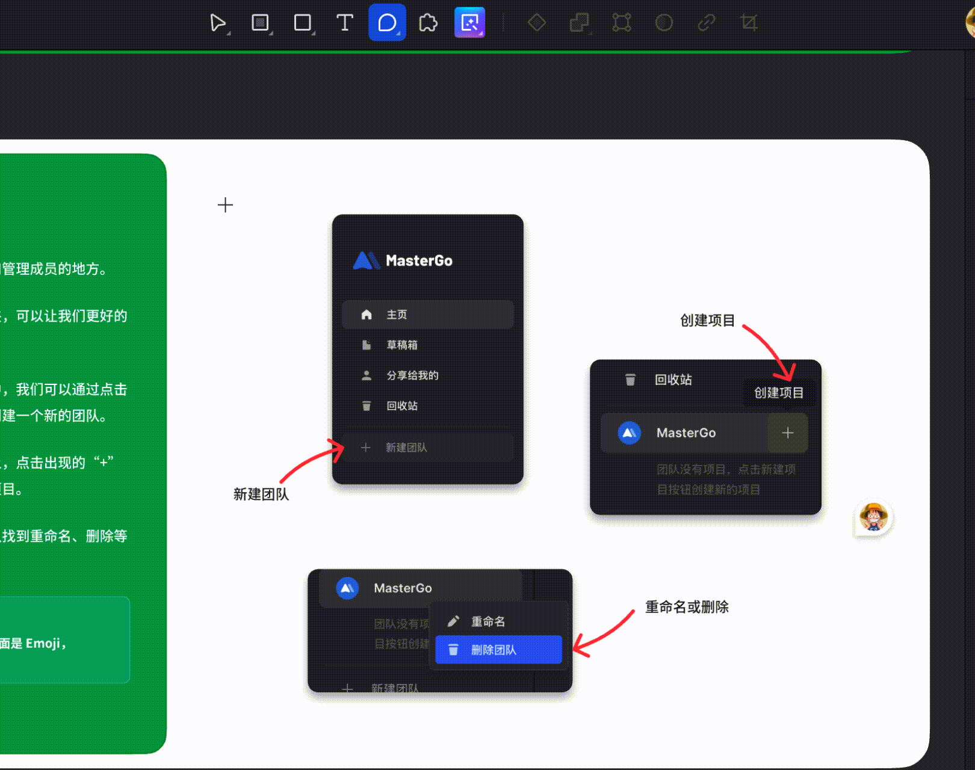Open the Move tool dropdown arrow
This screenshot has width=975, height=770.
click(x=229, y=33)
